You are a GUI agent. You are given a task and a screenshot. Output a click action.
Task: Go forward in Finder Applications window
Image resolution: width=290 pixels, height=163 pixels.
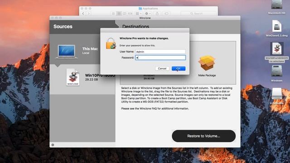[89, 13]
